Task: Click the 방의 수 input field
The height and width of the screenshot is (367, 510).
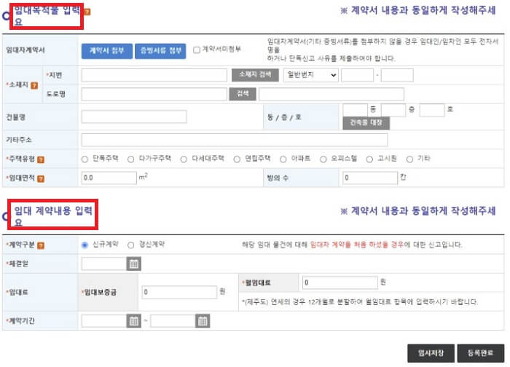Action: (x=370, y=178)
